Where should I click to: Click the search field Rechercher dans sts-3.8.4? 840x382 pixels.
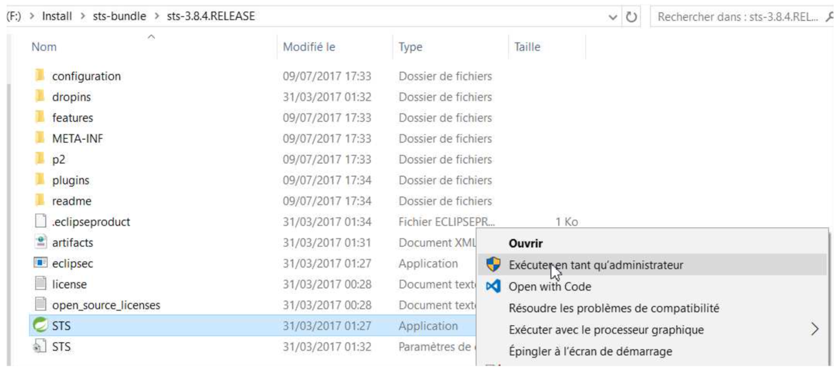(x=738, y=17)
